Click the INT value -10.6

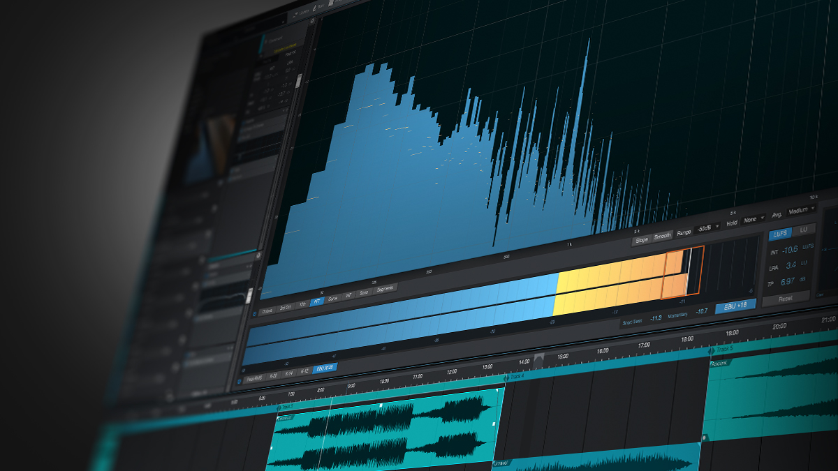[x=789, y=250]
